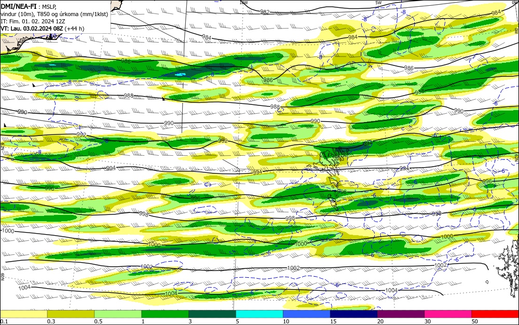The height and width of the screenshot is (325, 519).
Task: Click the "0.1" legend value
Action: 4,321
